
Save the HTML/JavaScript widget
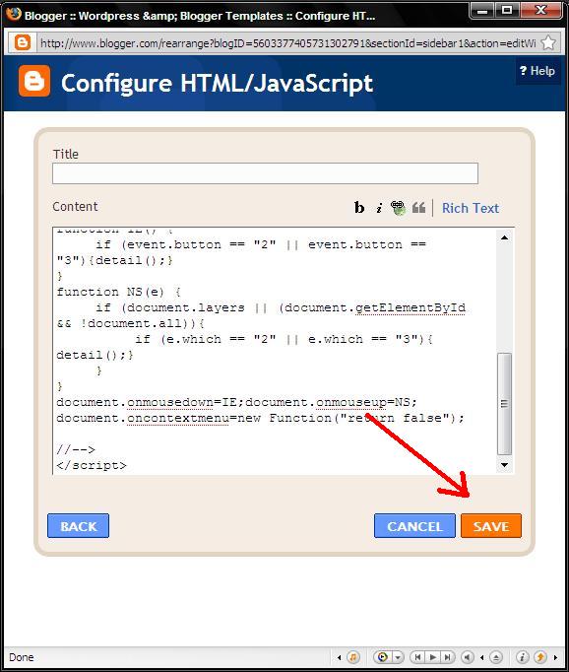pos(491,526)
